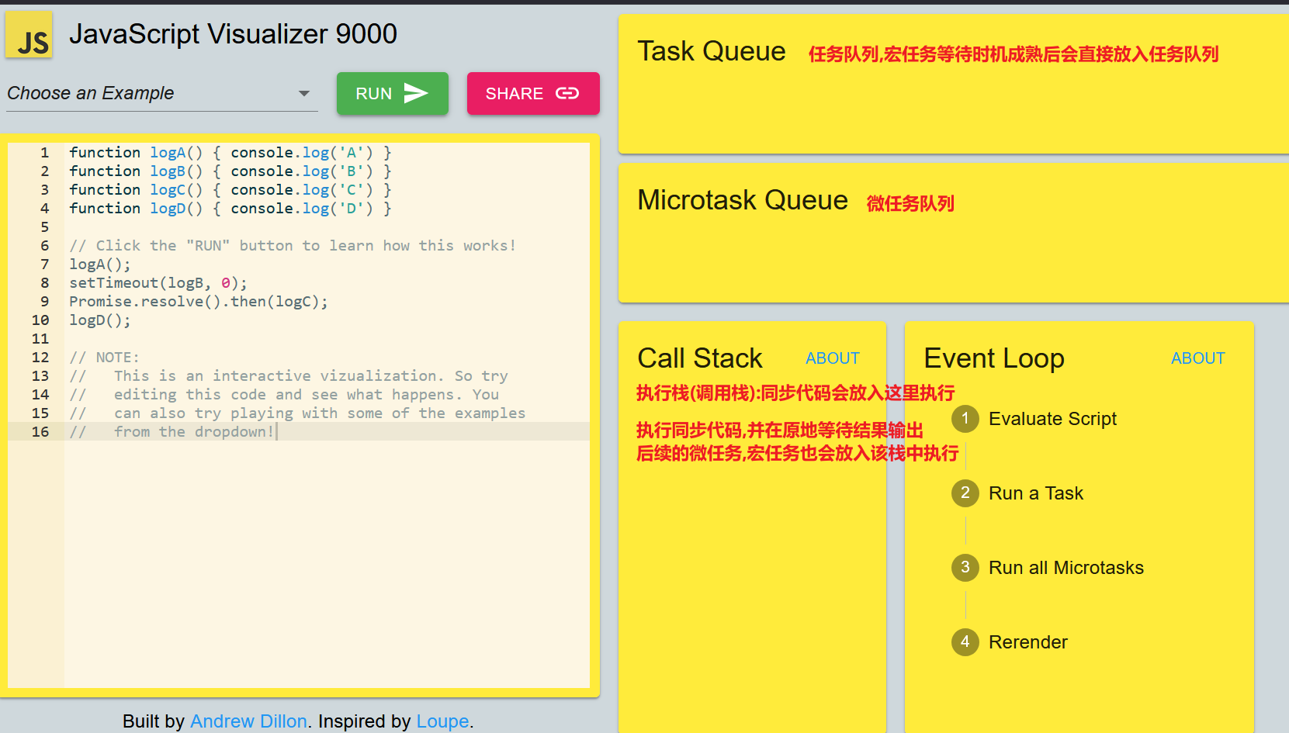Click the step 1 circle for Evaluate Script
1289x733 pixels.
tap(965, 419)
